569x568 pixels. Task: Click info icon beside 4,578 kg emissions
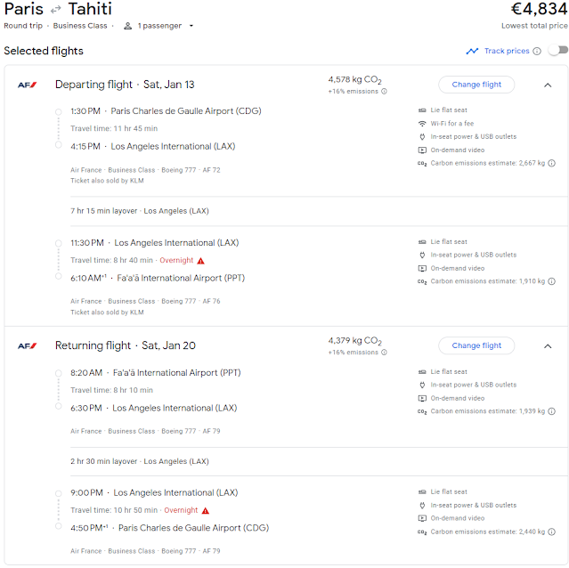click(384, 92)
